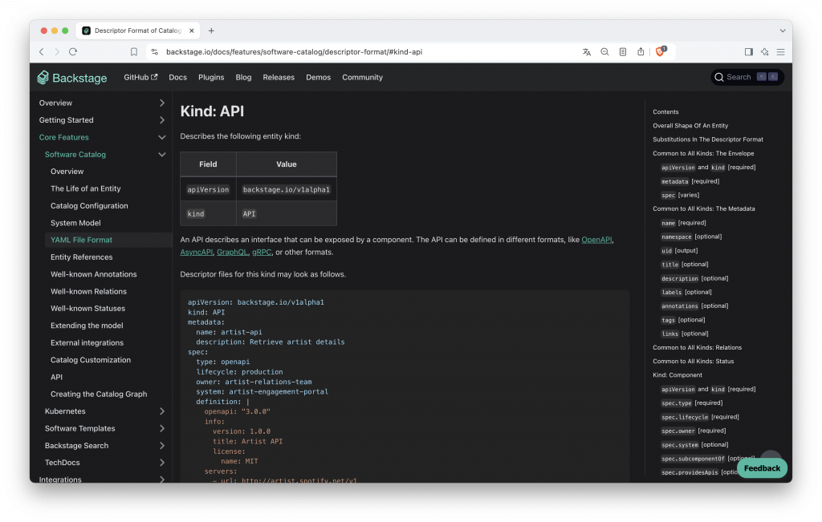Click the zoom out magnifier icon
822x522 pixels.
click(604, 52)
